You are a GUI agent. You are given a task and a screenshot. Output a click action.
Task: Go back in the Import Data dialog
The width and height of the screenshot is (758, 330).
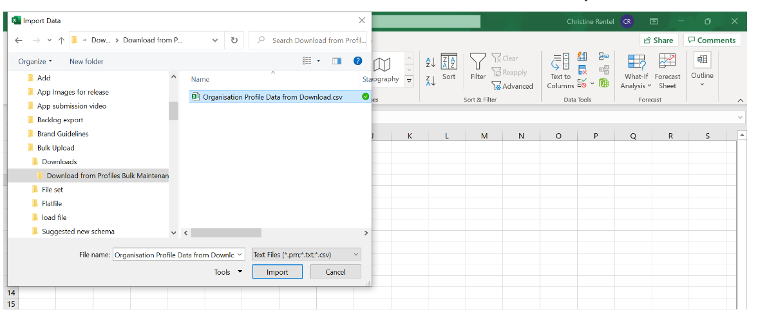(x=19, y=41)
